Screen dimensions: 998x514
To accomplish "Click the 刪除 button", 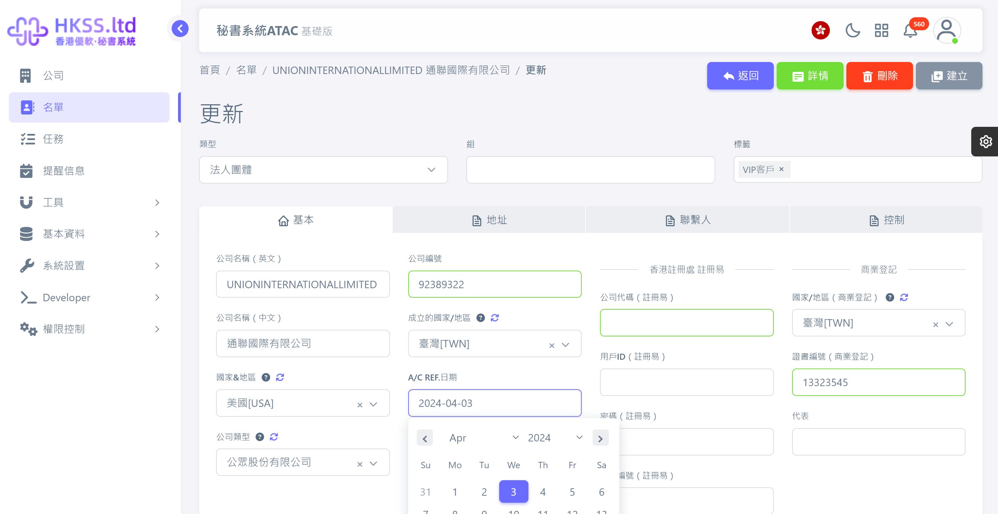I will [x=880, y=75].
